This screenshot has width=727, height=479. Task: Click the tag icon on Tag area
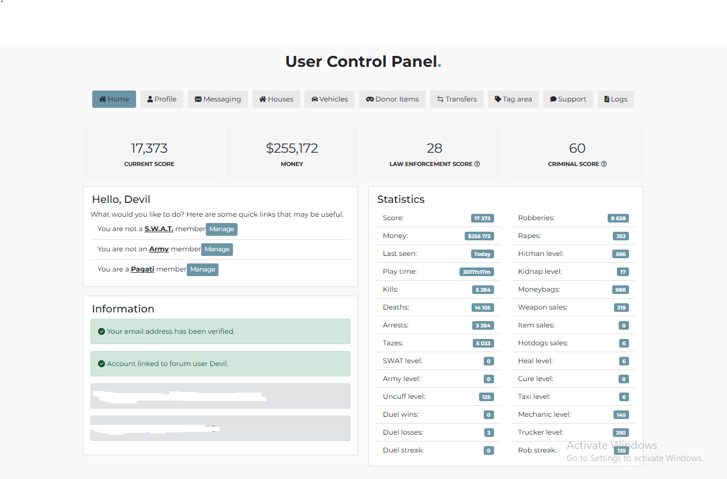[498, 99]
